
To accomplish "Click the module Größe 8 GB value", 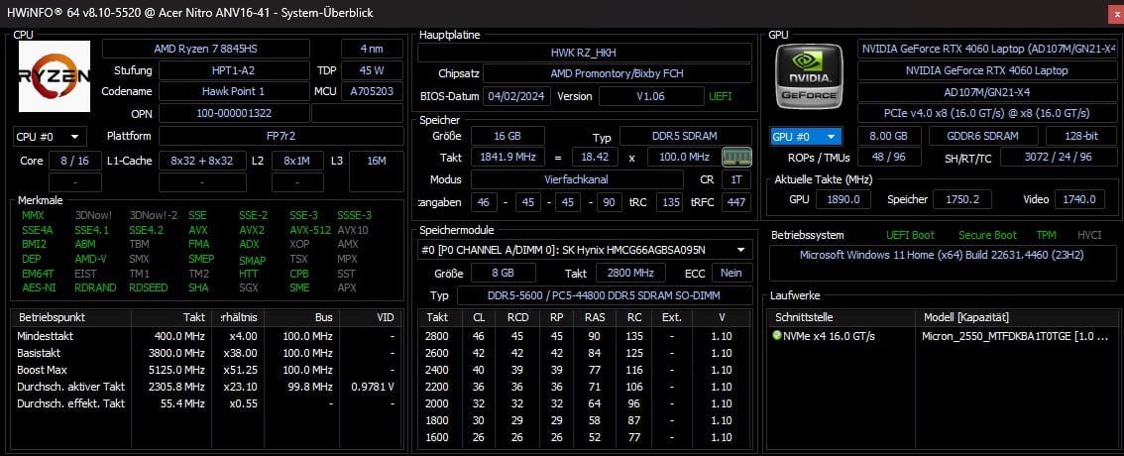I will (504, 273).
